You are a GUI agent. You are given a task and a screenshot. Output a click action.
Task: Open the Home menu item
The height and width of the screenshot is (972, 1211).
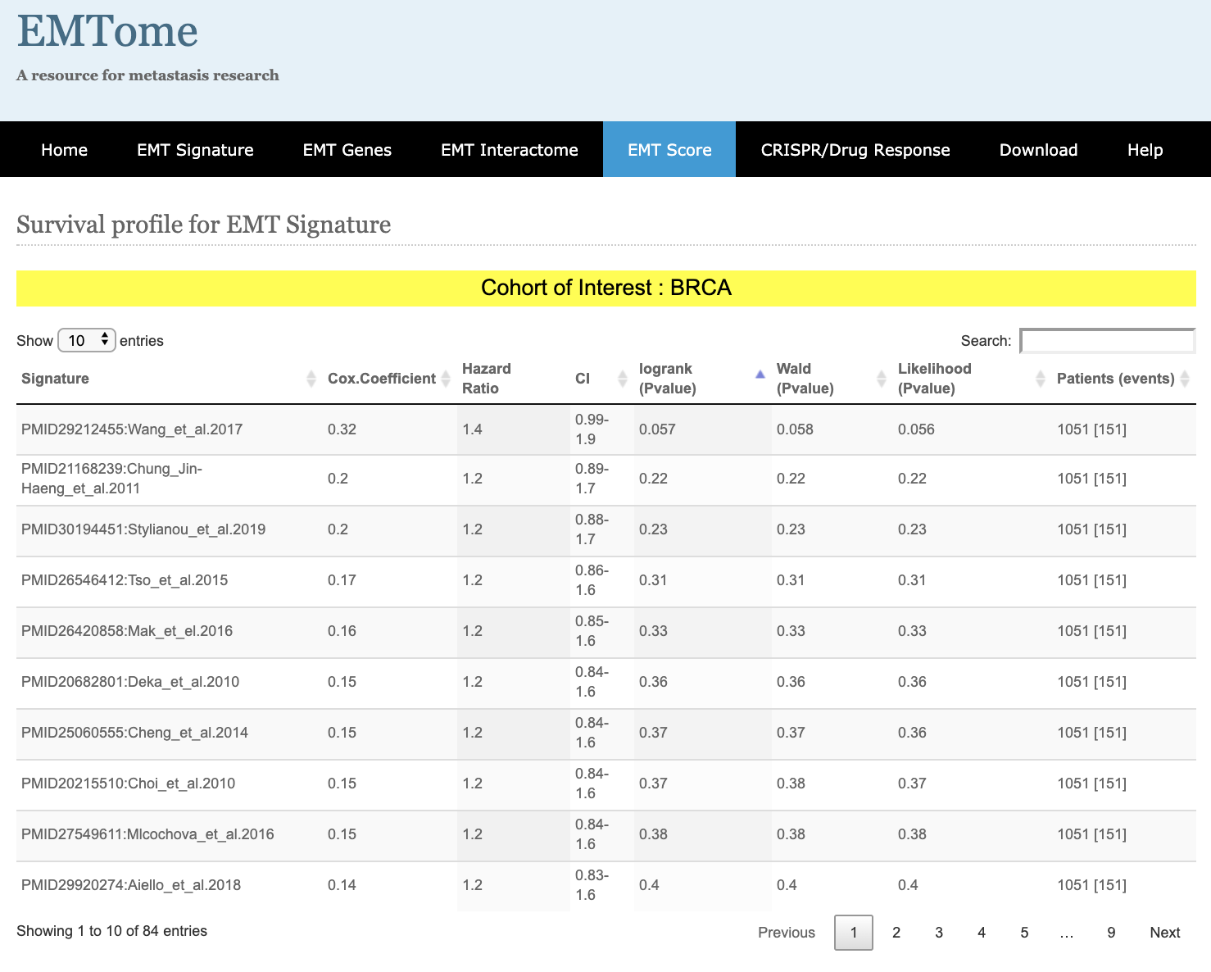(x=65, y=150)
